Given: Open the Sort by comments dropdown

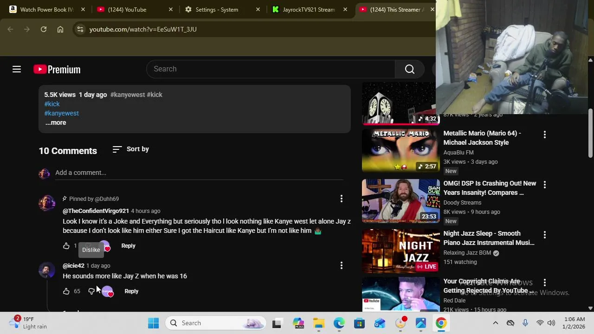Looking at the screenshot, I should [x=131, y=149].
